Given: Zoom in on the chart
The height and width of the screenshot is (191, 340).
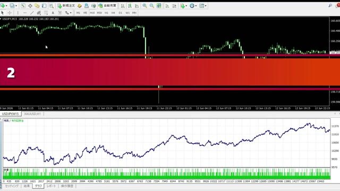Looking at the screenshot, I should point(144,6).
